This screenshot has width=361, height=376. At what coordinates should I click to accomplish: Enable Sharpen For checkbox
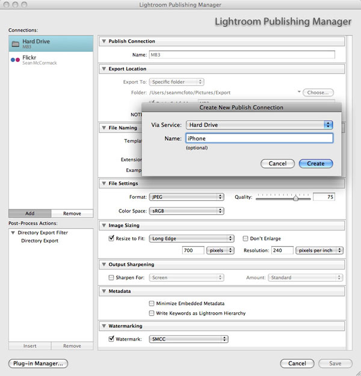coord(111,277)
